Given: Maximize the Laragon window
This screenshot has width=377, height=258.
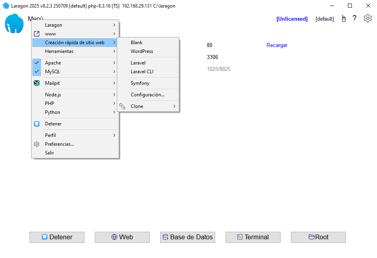Looking at the screenshot, I should click(350, 6).
